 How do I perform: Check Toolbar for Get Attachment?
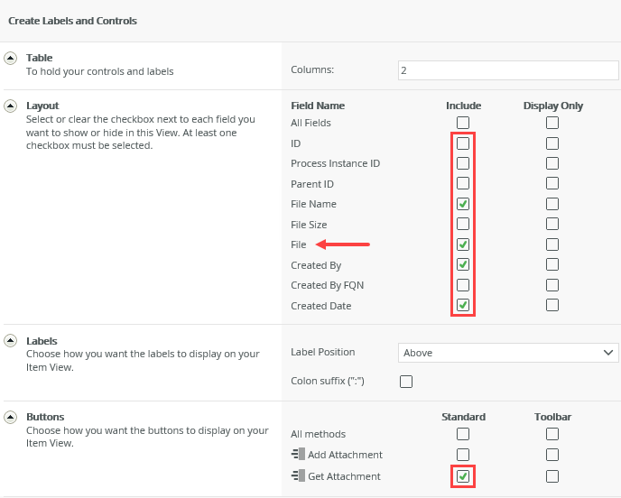pos(552,476)
